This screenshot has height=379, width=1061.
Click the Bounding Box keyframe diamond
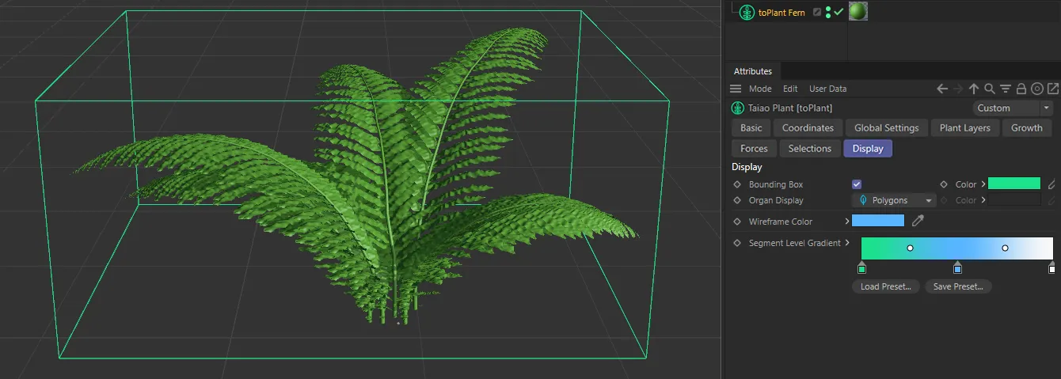click(737, 184)
